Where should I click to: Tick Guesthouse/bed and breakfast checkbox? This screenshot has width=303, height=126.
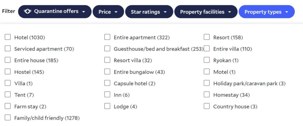[x=107, y=49]
